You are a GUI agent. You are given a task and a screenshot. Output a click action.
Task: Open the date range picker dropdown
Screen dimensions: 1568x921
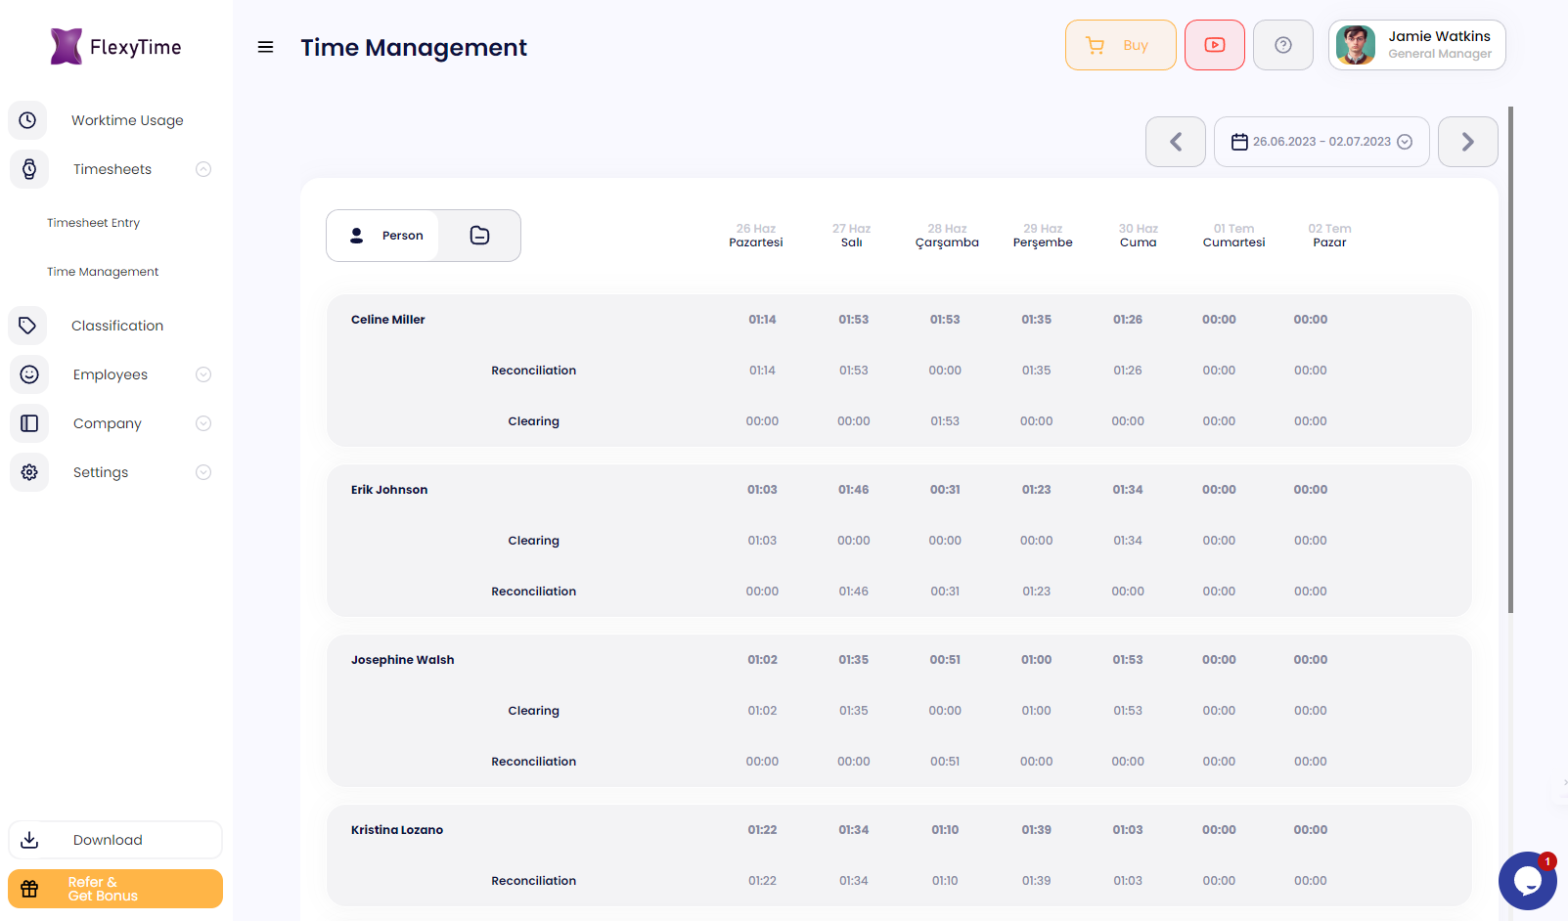1322,142
